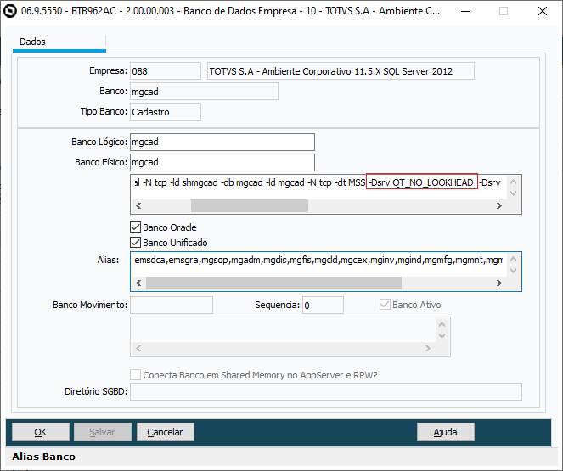Confirm with the OK button

pyautogui.click(x=41, y=432)
